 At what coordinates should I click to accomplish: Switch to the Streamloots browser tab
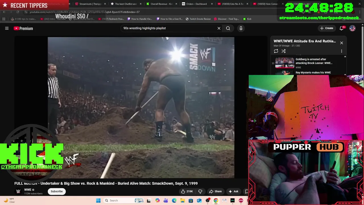(x=90, y=4)
